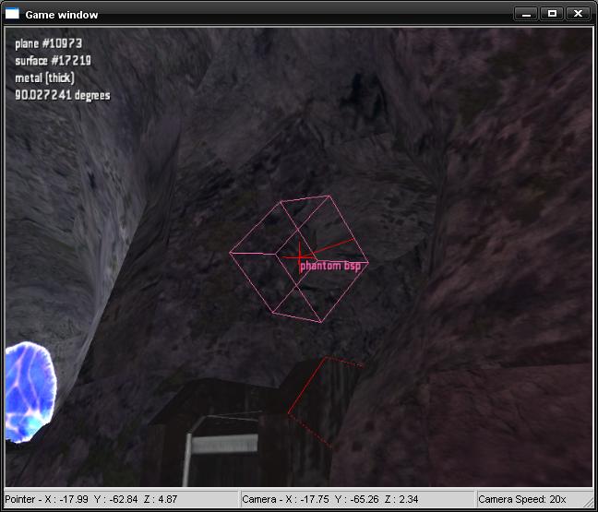Click the red outlined surface on the building
The height and width of the screenshot is (512, 598).
point(324,400)
